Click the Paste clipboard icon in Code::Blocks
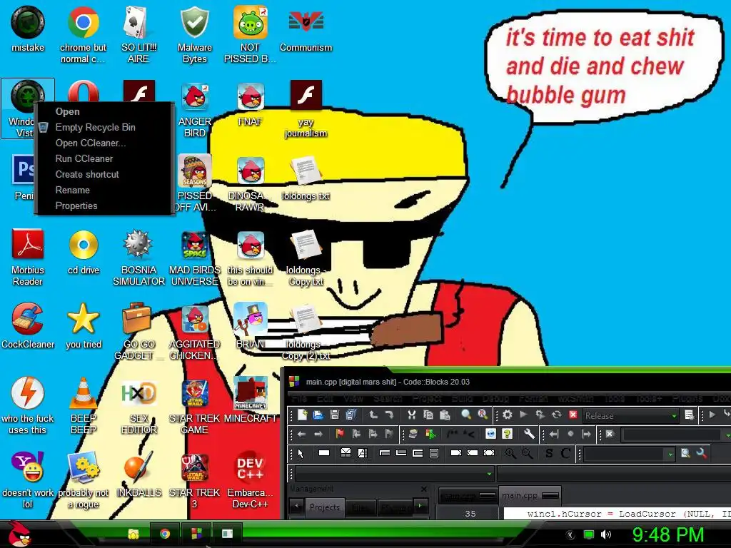731x548 pixels. point(444,415)
